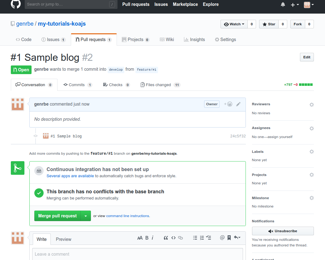
Task: Add a bulleted list in the comment
Action: pos(195,238)
